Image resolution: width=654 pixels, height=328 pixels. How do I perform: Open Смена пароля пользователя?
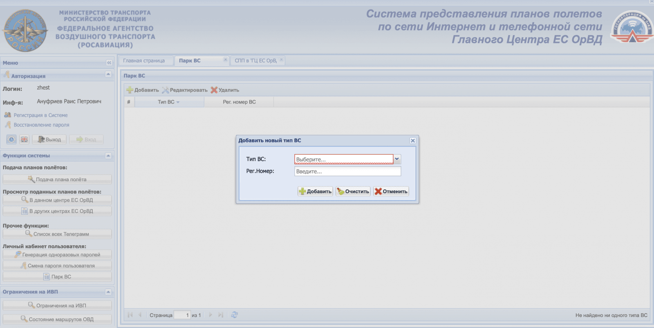tap(57, 265)
